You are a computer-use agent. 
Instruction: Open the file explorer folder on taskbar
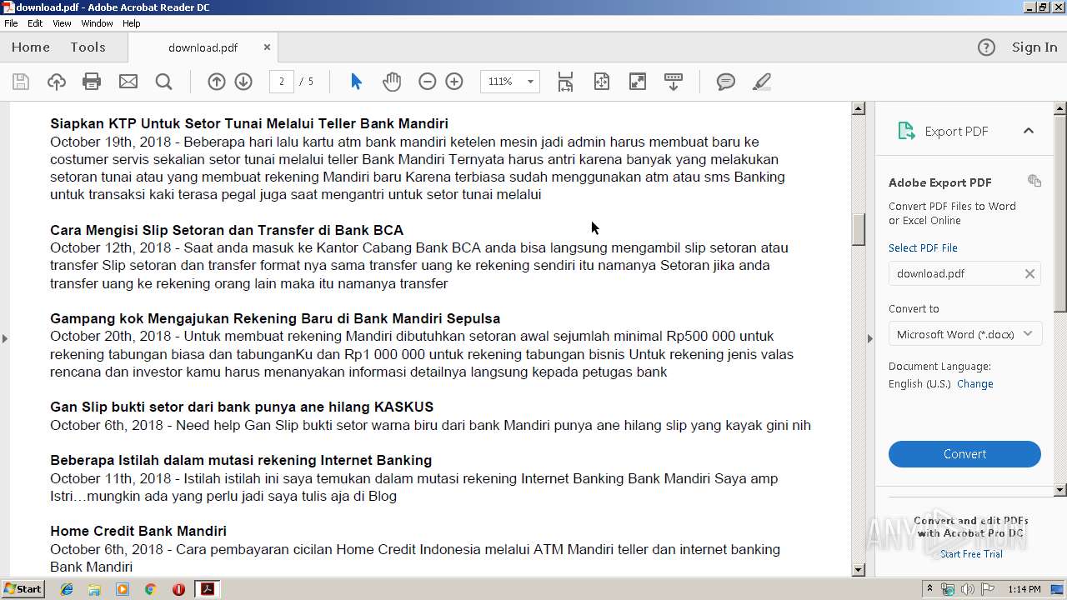click(x=94, y=589)
